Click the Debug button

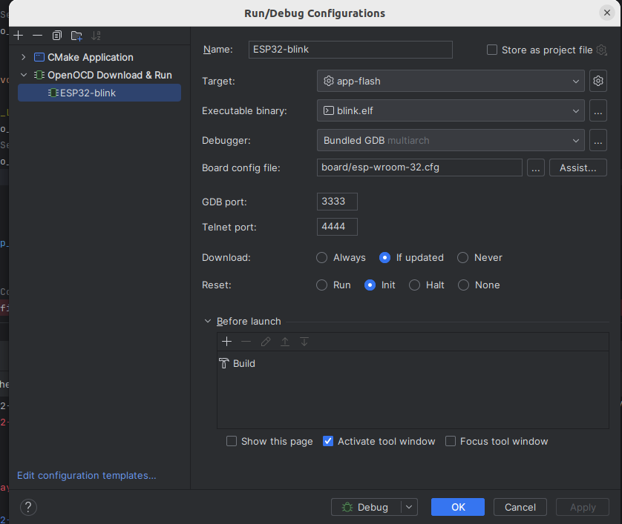366,507
